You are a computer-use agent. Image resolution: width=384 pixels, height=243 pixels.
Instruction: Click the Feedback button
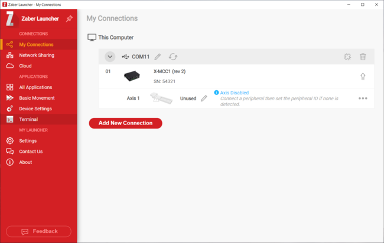38,231
